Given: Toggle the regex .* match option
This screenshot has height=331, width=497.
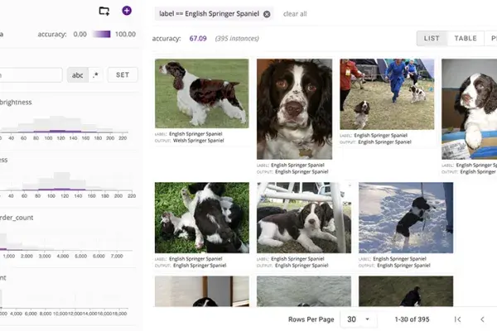Looking at the screenshot, I should (x=95, y=75).
